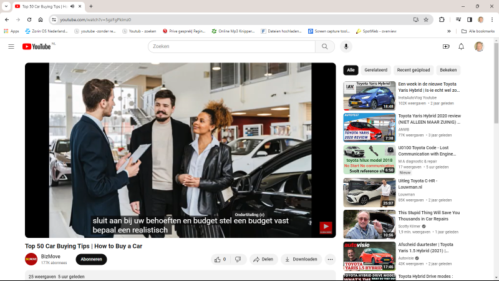This screenshot has height=281, width=499.
Task: Click the Delen share button
Action: 263,259
